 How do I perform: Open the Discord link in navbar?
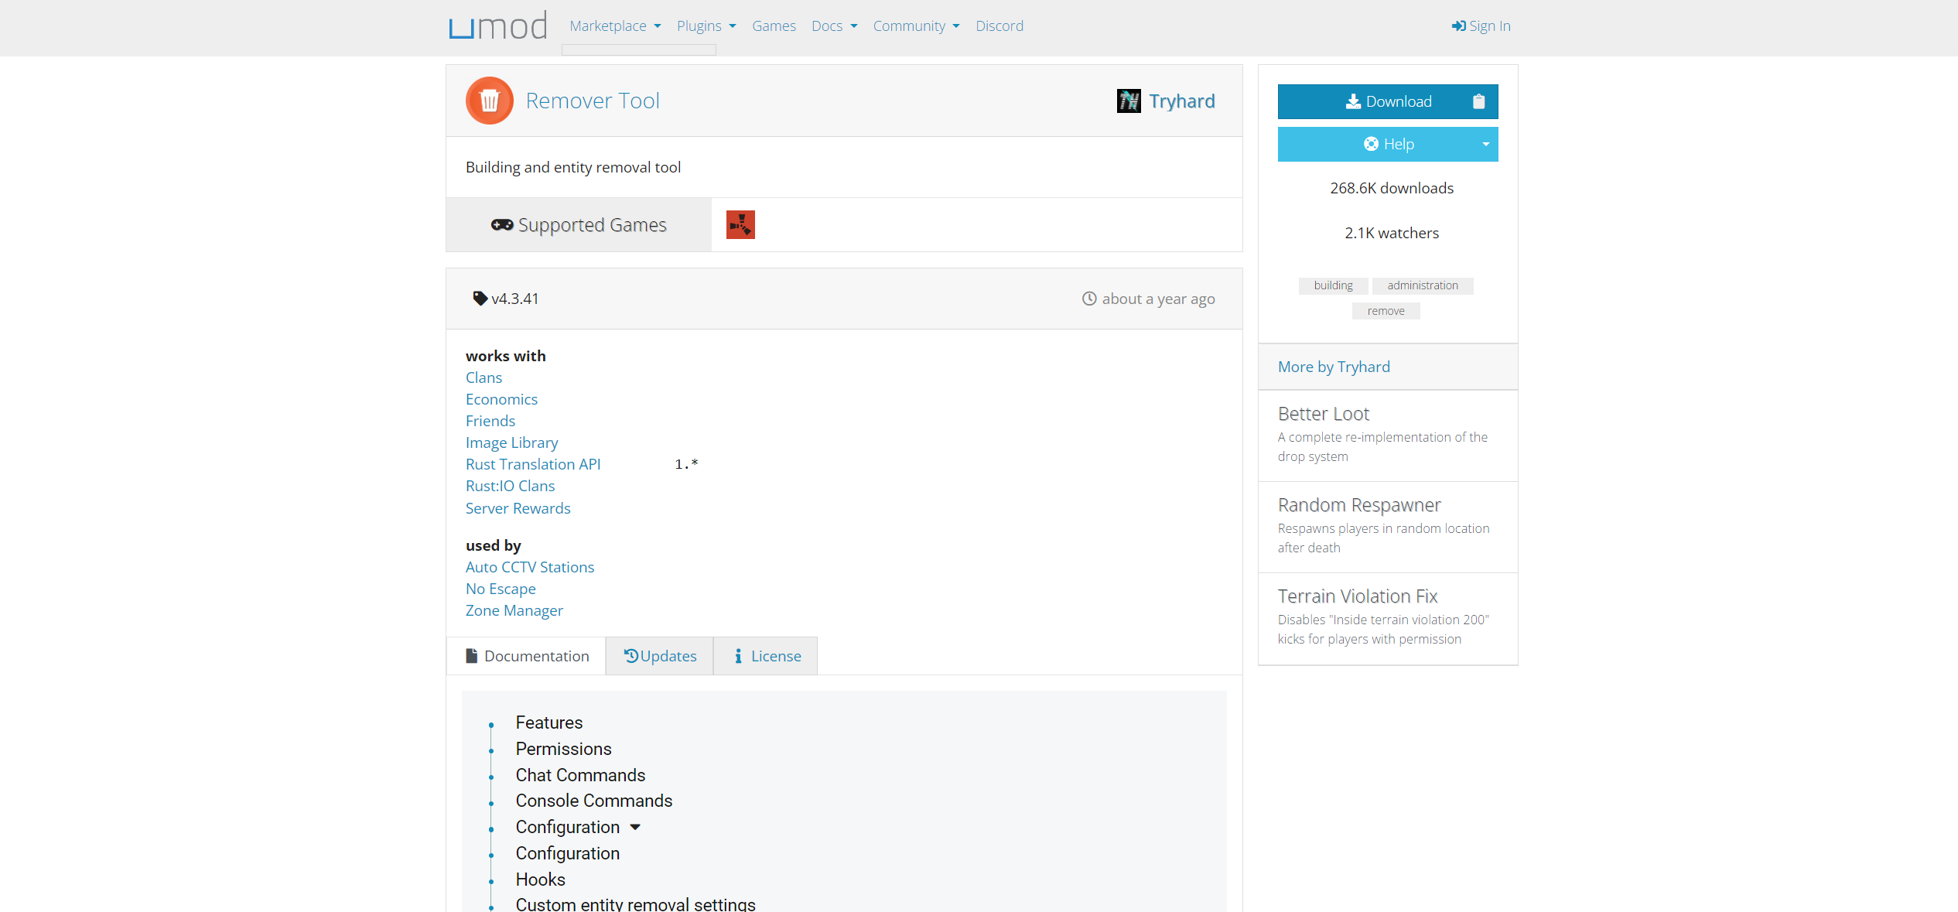(x=999, y=26)
